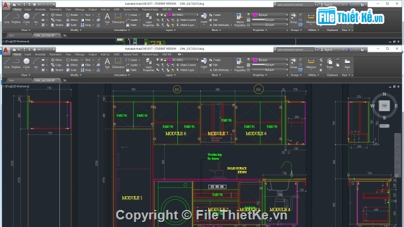Click the Group tool in the lower window

point(294,63)
